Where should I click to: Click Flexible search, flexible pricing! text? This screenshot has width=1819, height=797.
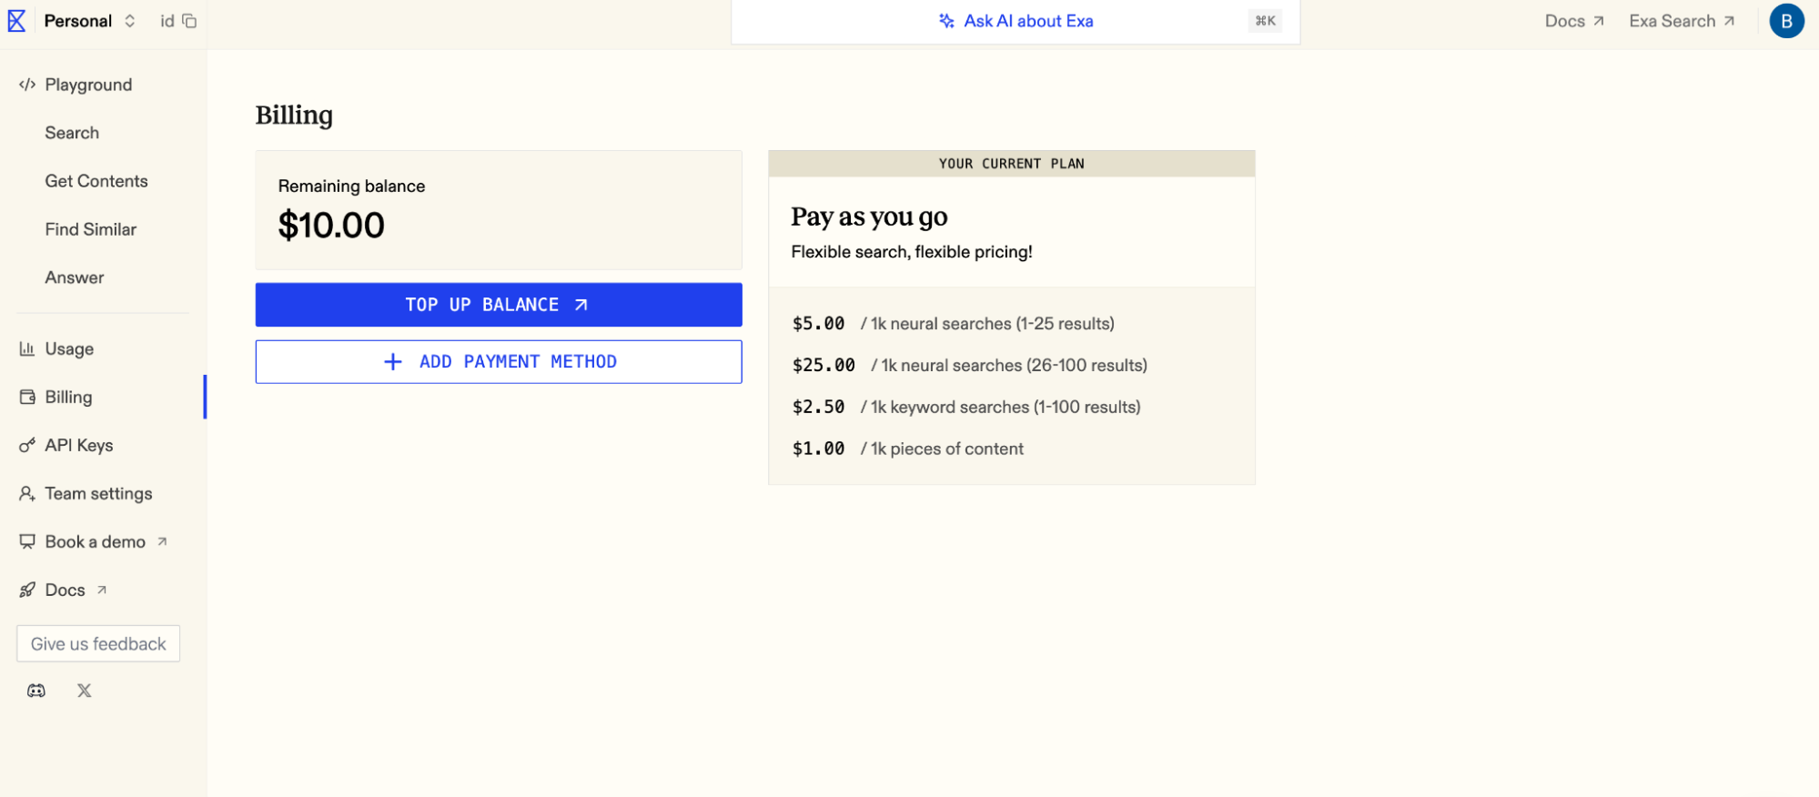point(912,252)
